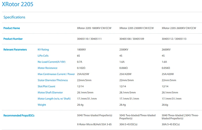Click the LiPo Cells parameter label
Image resolution: width=202 pixels, height=130 pixels.
coord(43,56)
